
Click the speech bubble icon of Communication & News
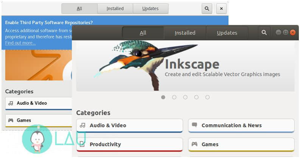pos(194,125)
